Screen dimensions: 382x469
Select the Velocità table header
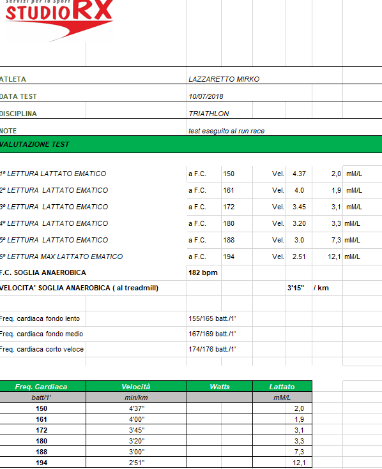136,387
